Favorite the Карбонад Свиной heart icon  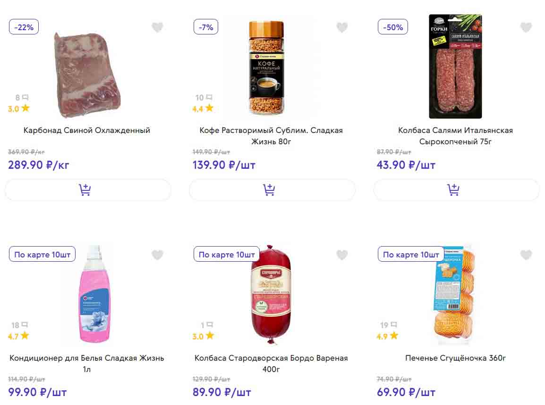(157, 27)
